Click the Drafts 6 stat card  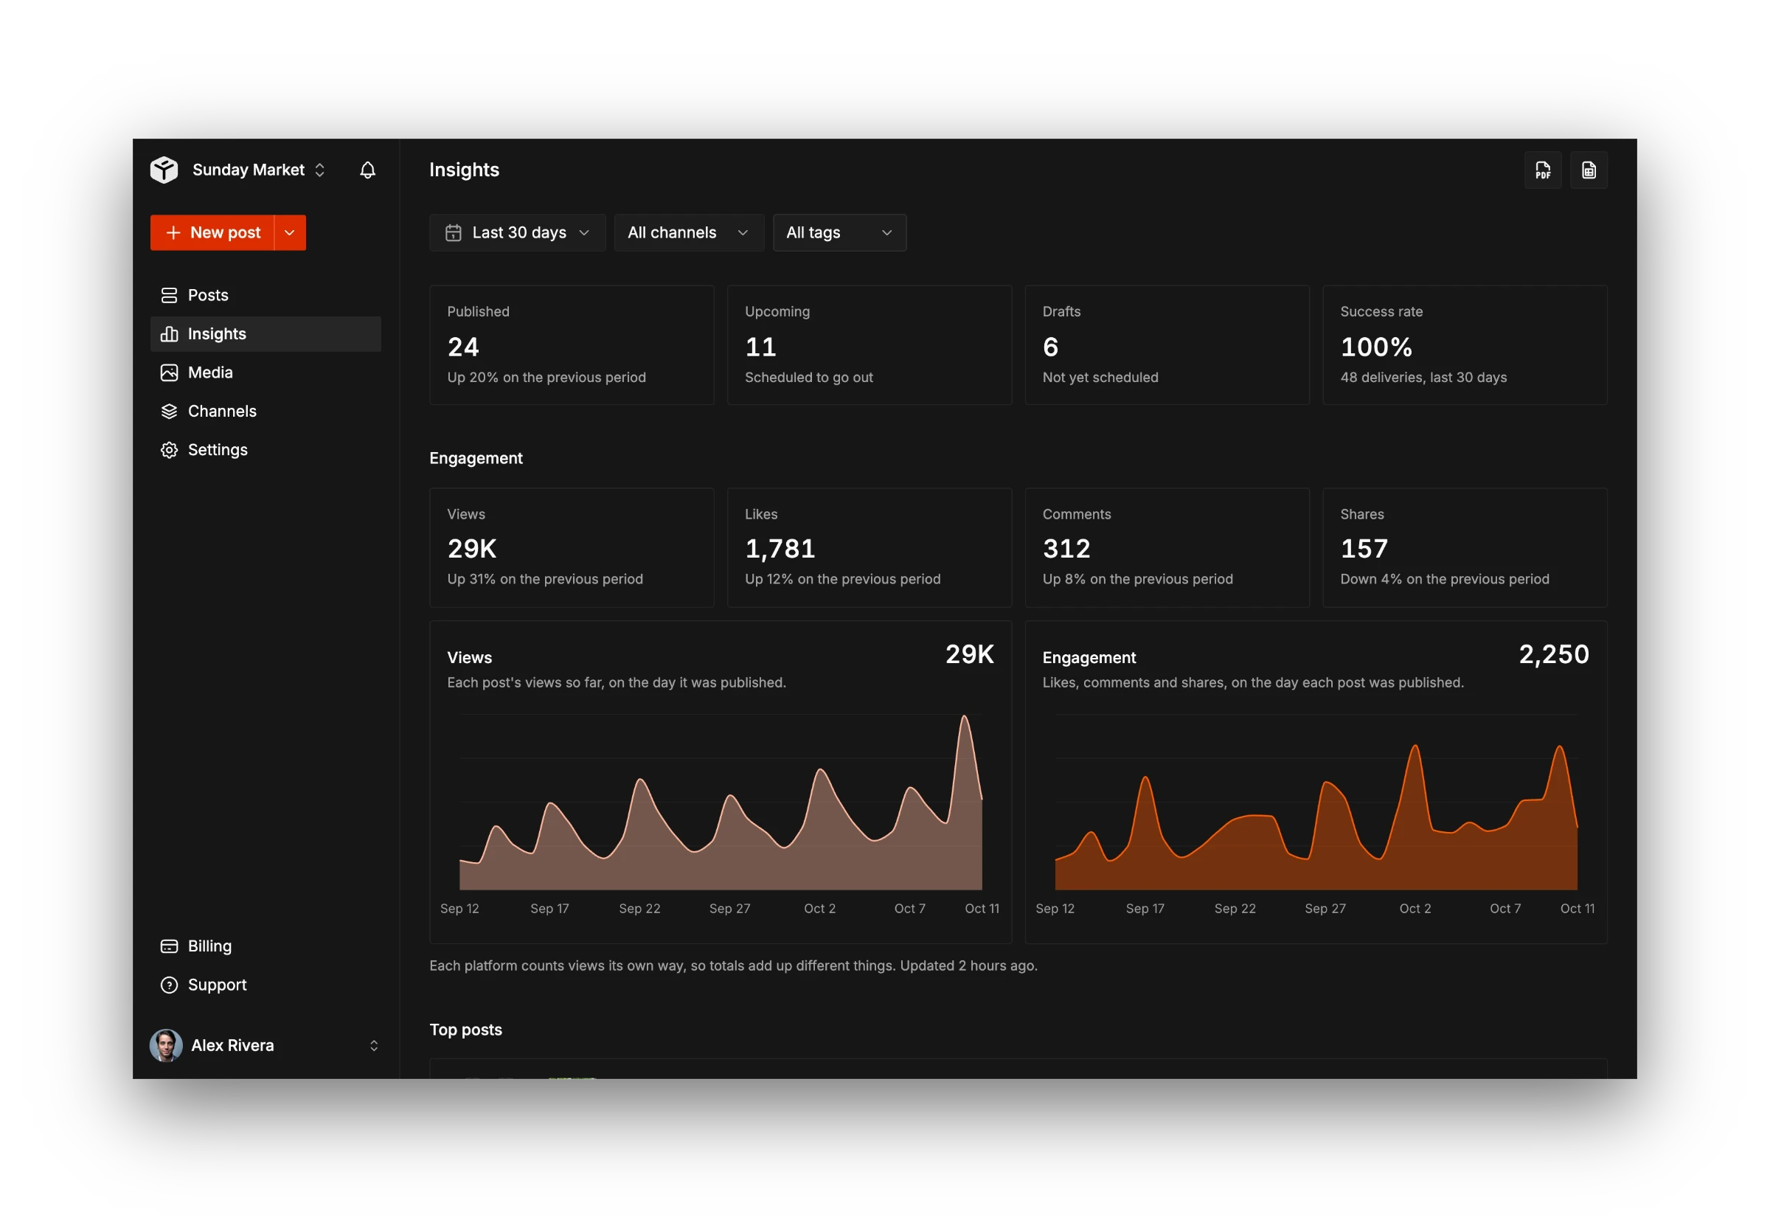coord(1167,344)
